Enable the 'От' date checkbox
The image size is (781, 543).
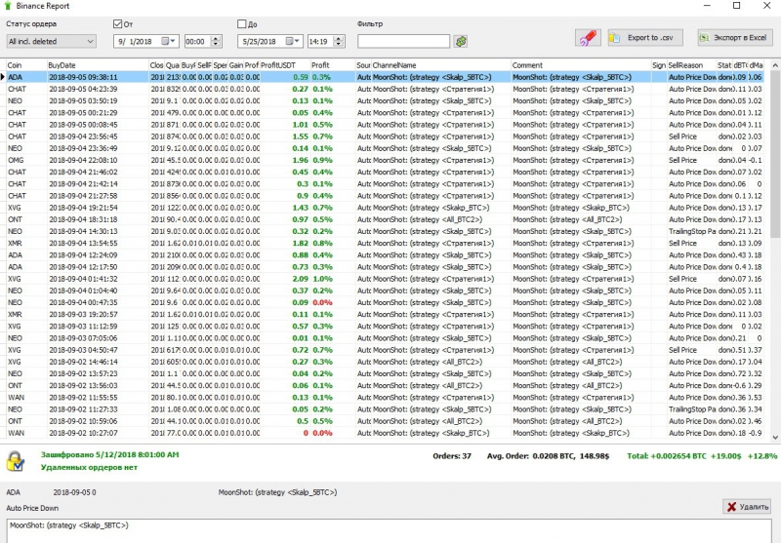[117, 23]
